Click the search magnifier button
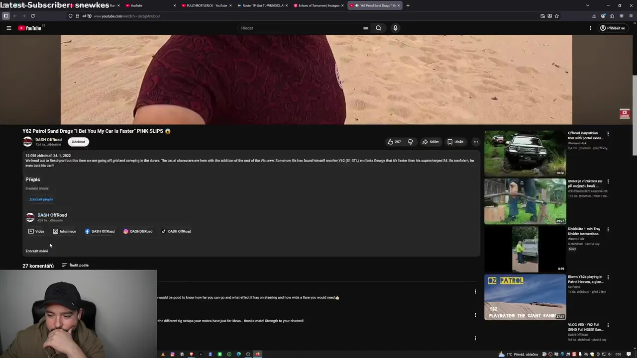The width and height of the screenshot is (637, 358). pyautogui.click(x=378, y=28)
